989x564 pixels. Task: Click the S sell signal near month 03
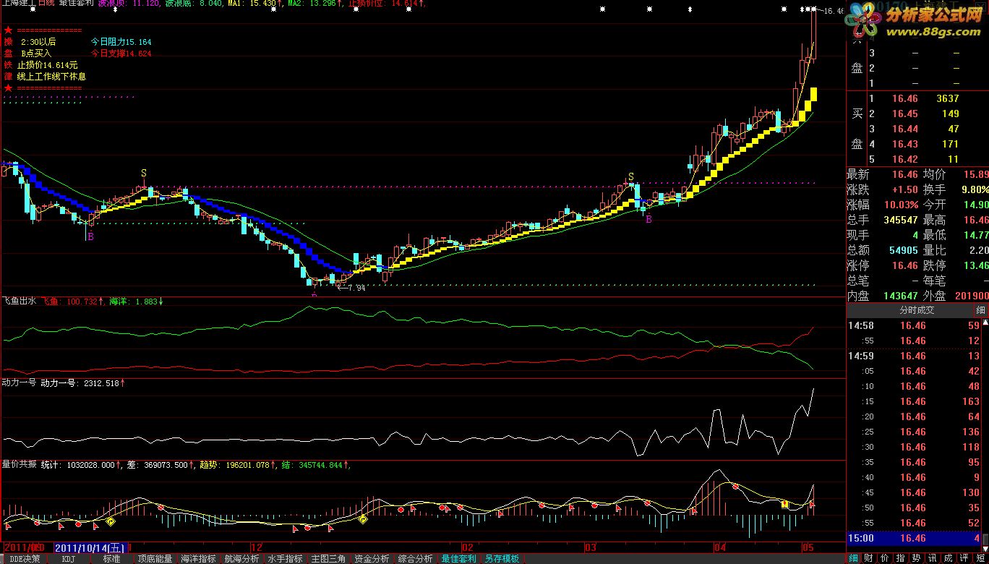631,176
